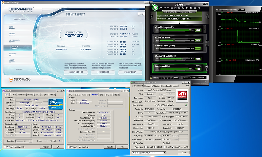Click the Core Clock value field 1050

click(198, 40)
